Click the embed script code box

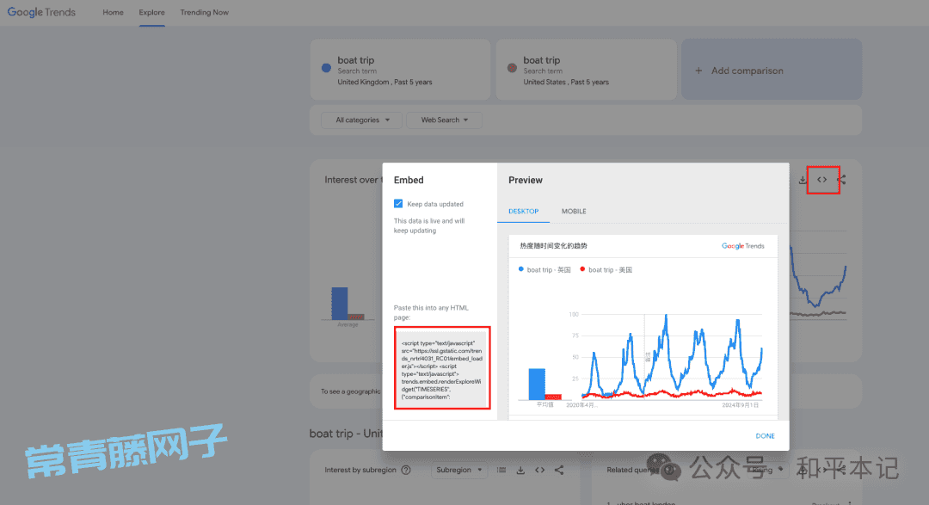[x=442, y=367]
